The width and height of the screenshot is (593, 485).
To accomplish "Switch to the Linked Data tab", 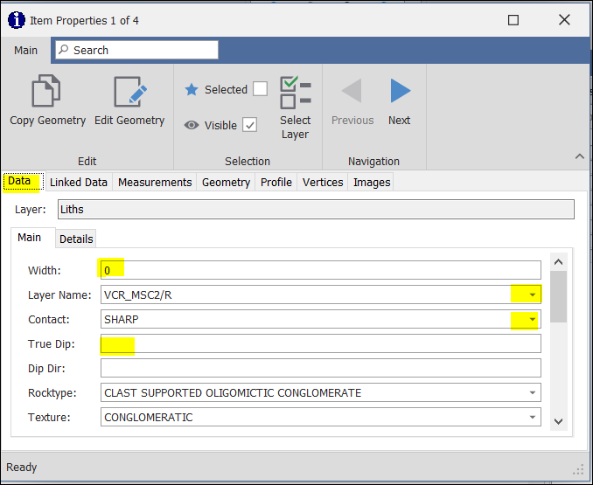I will tap(79, 182).
